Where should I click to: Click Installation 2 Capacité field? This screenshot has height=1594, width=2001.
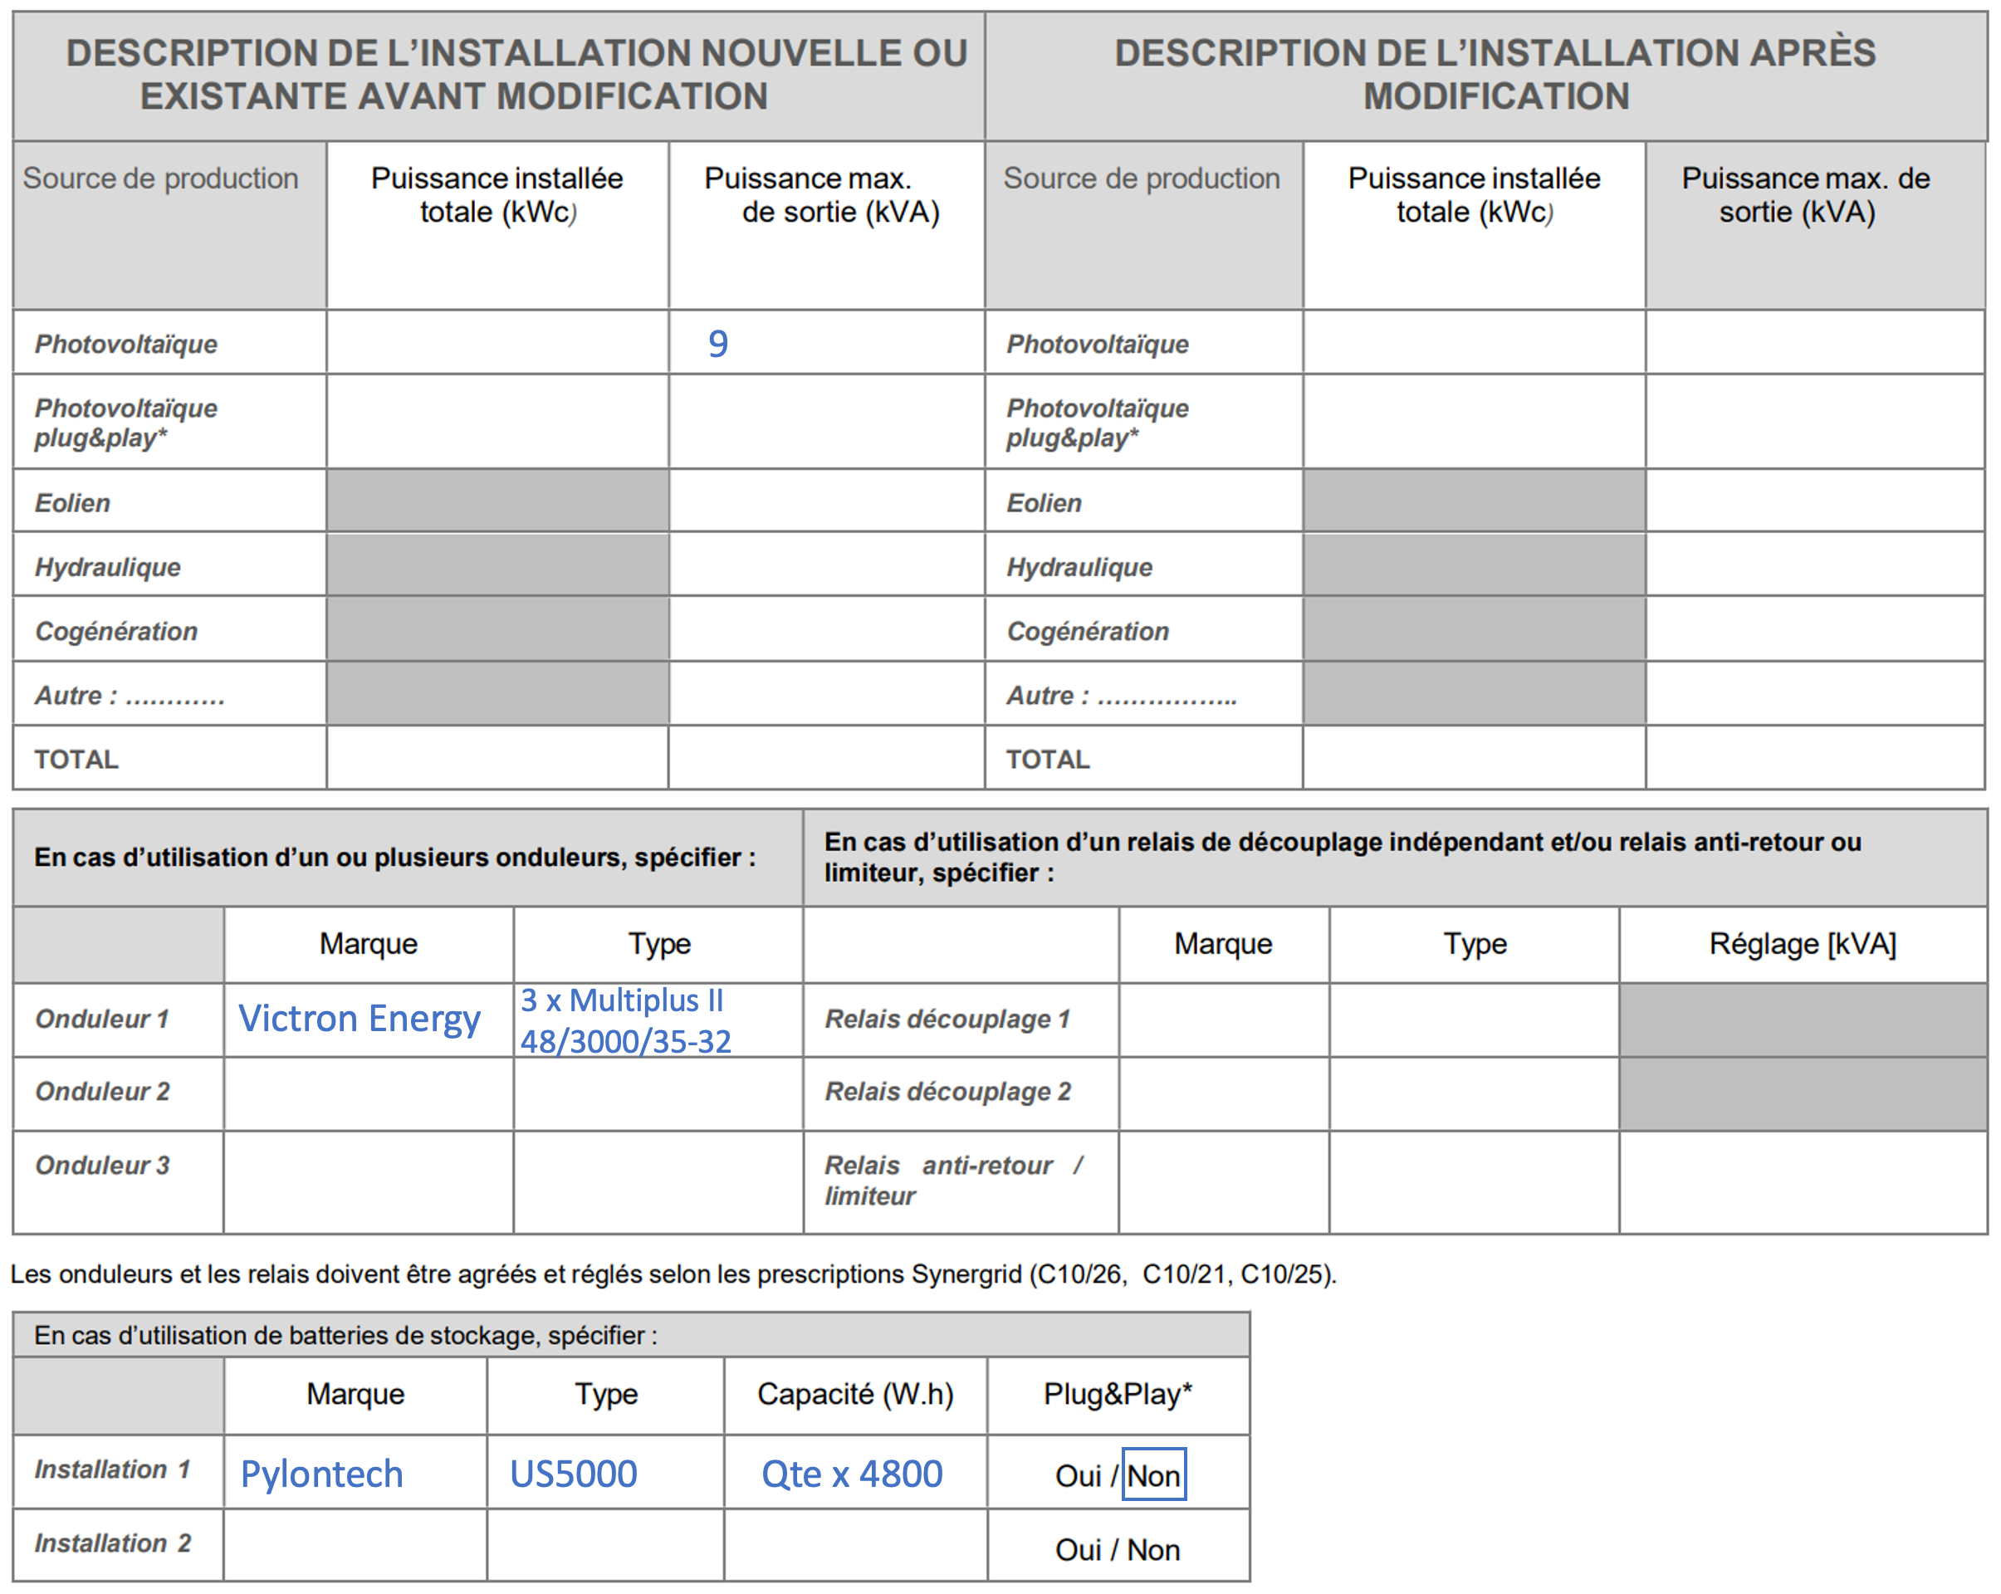point(855,1545)
